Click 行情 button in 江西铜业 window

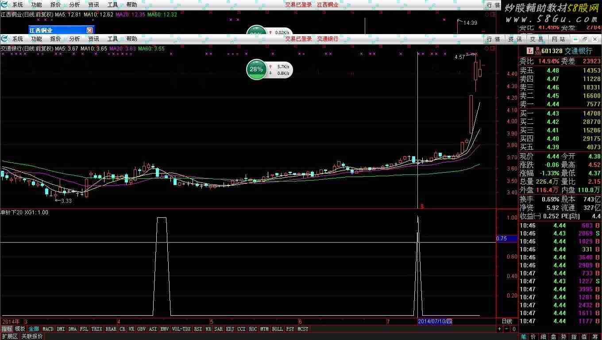494,5
